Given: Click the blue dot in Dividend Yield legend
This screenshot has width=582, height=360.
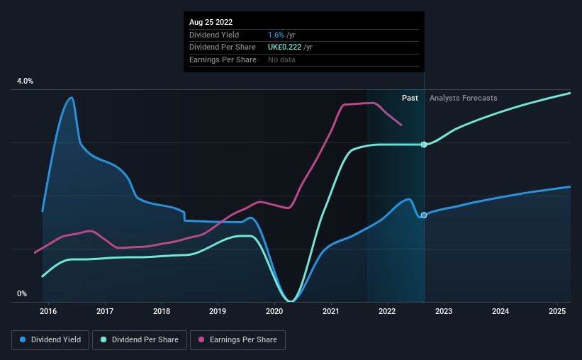Looking at the screenshot, I should pyautogui.click(x=23, y=339).
